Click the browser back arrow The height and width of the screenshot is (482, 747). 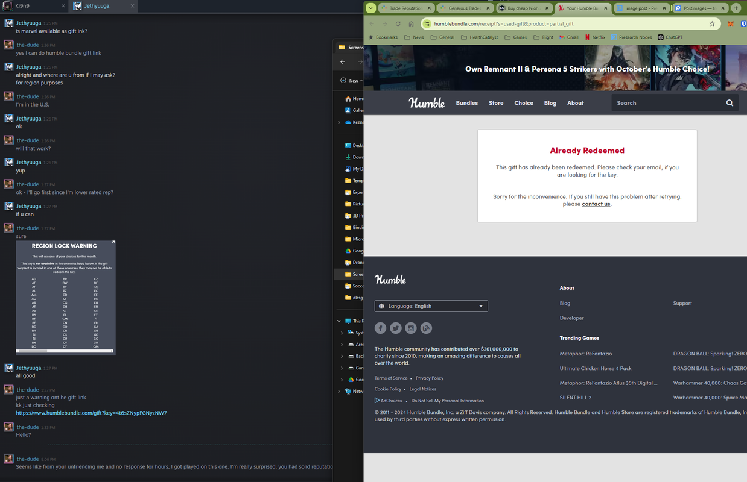372,24
